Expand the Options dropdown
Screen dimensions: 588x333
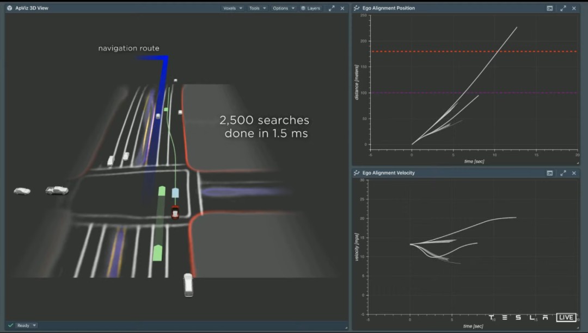pos(283,8)
